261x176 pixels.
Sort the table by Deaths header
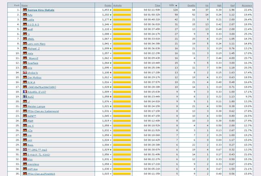coord(191,5)
